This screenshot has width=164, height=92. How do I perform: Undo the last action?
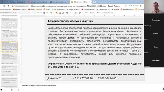click(x=38, y=13)
